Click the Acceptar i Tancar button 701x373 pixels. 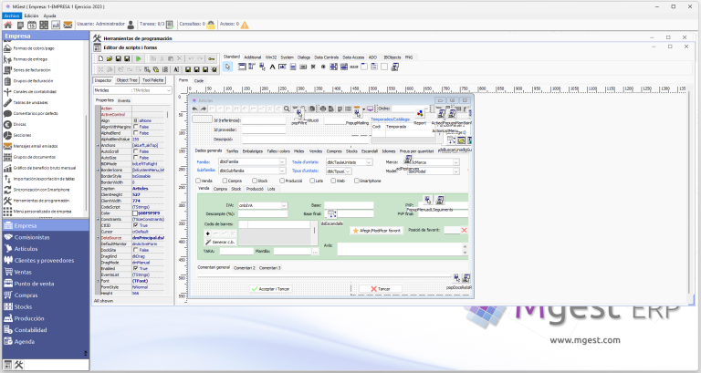(x=270, y=289)
